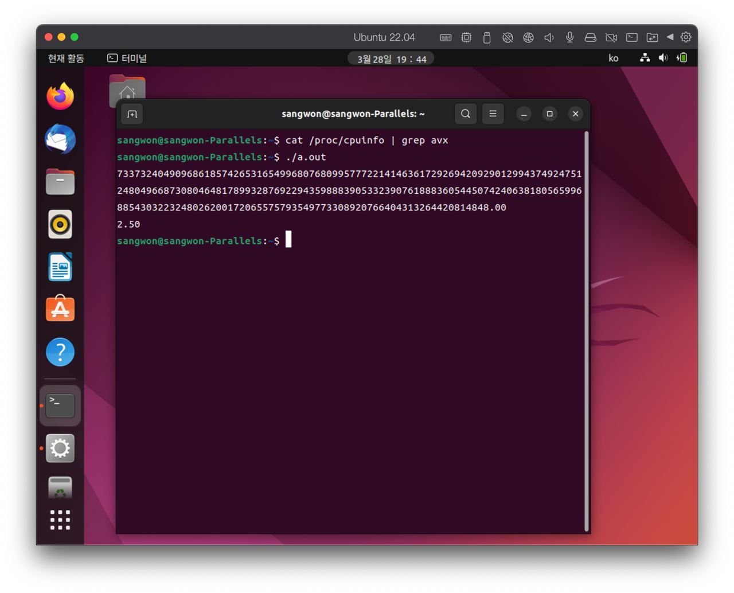Open the ko input source menu

coord(614,58)
